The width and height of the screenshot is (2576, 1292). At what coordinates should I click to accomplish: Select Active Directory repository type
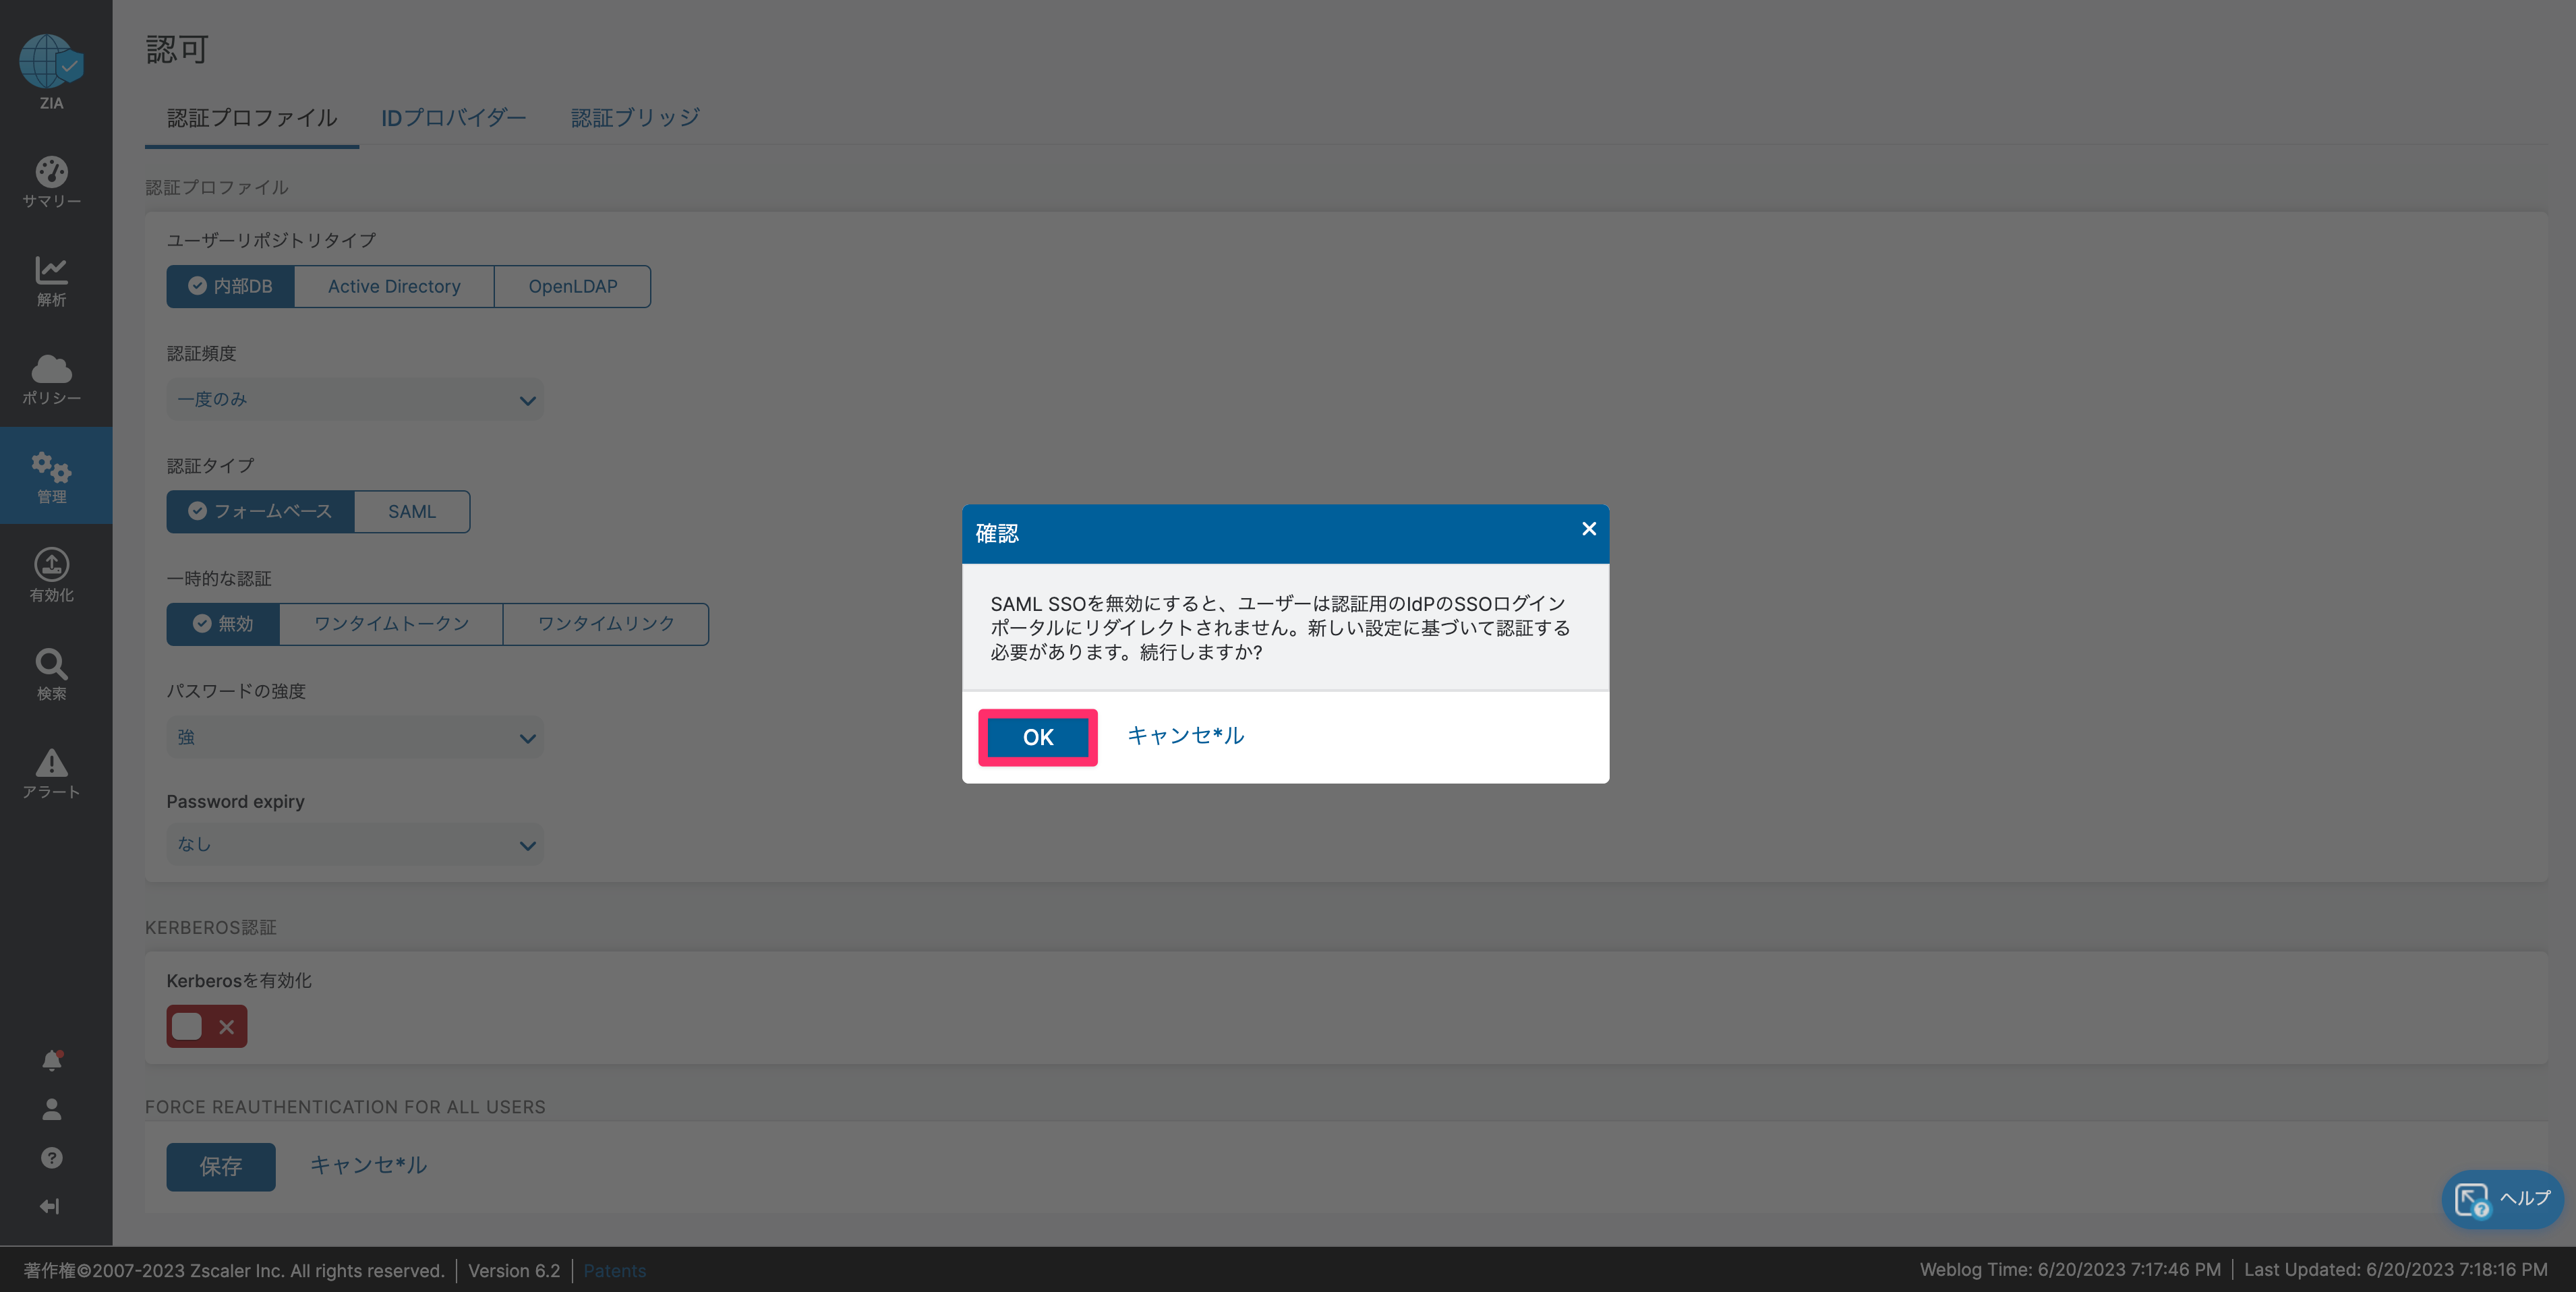394,286
